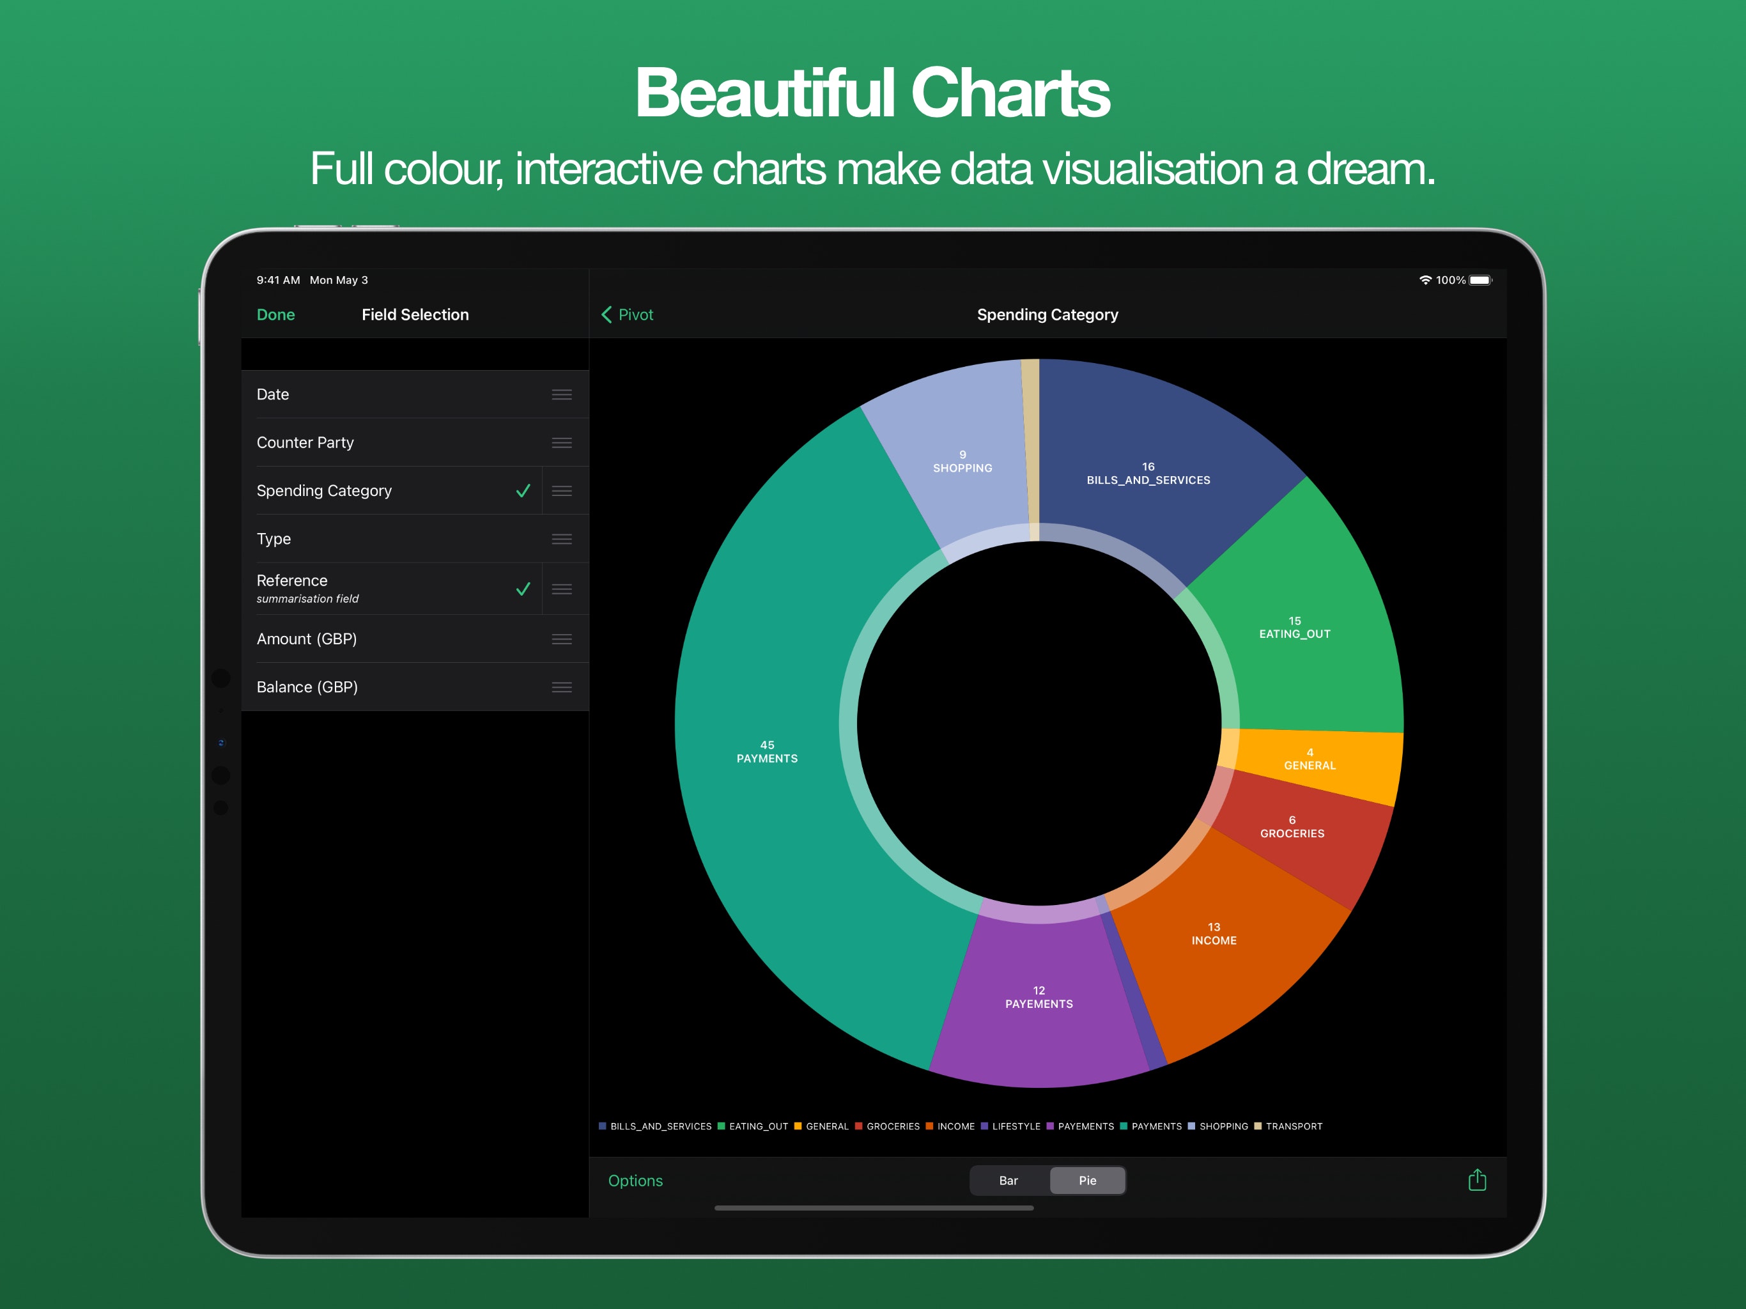The width and height of the screenshot is (1746, 1309).
Task: Open the chart Options
Action: click(x=635, y=1179)
